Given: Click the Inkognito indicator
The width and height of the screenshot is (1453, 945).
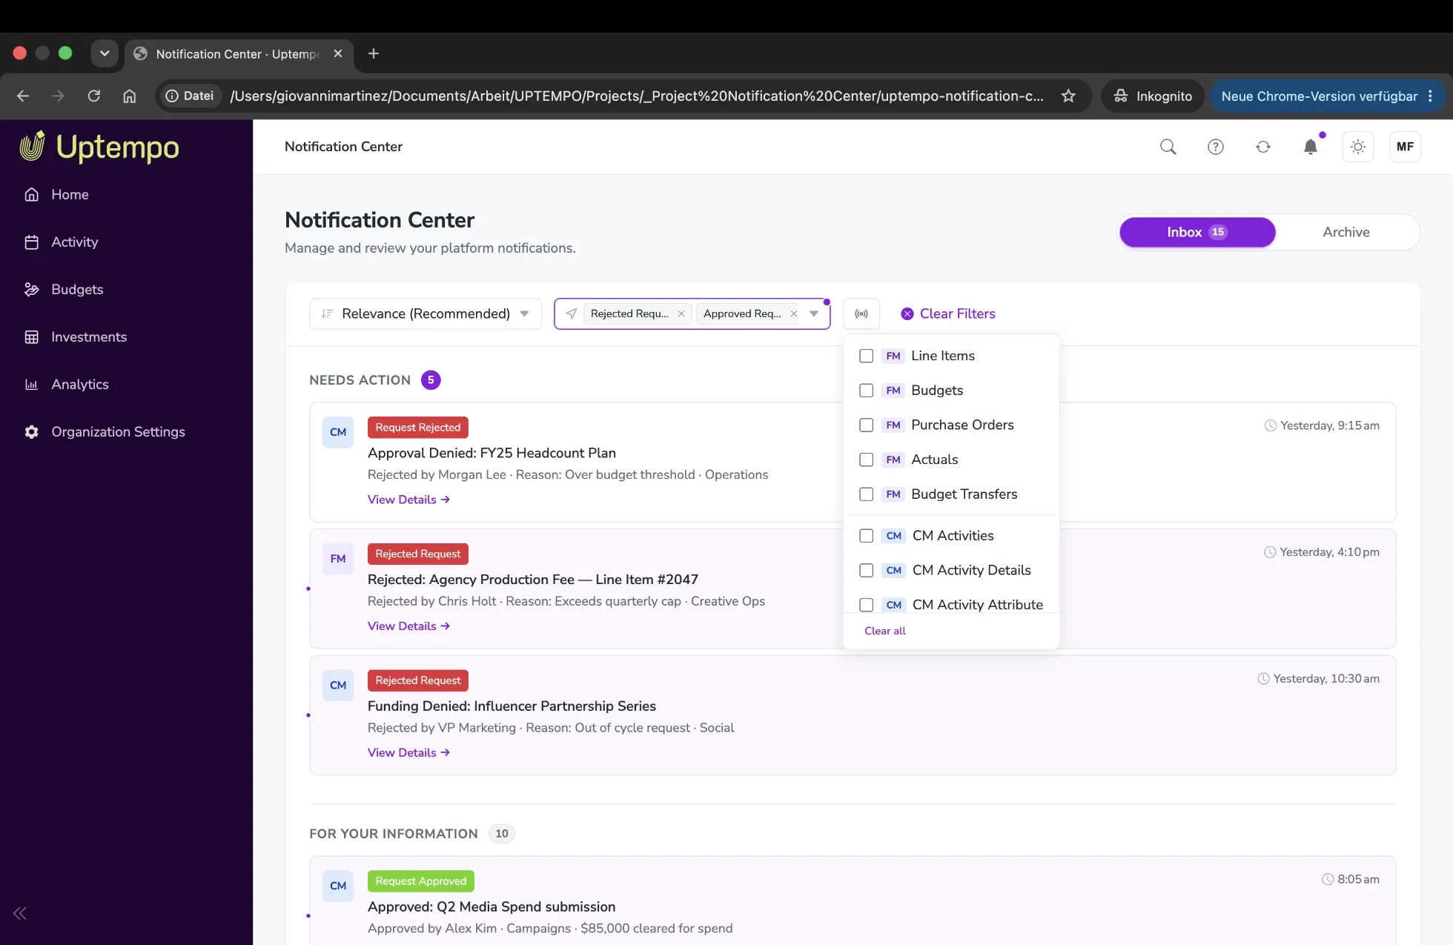Looking at the screenshot, I should point(1153,96).
